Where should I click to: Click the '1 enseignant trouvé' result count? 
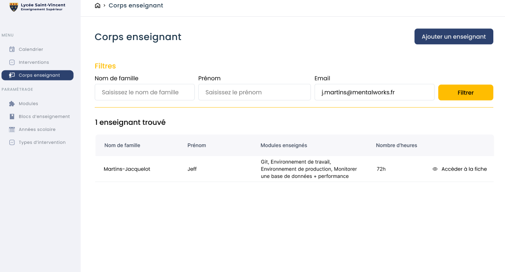tap(130, 122)
